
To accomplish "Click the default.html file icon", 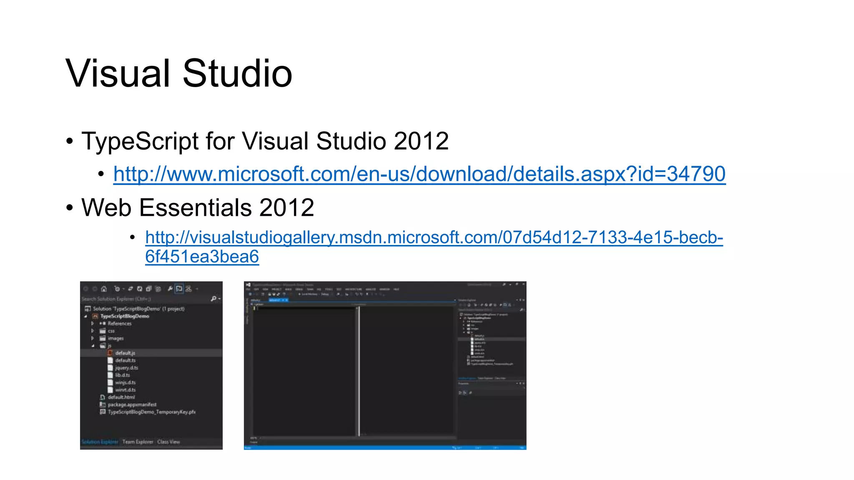I will (x=103, y=397).
